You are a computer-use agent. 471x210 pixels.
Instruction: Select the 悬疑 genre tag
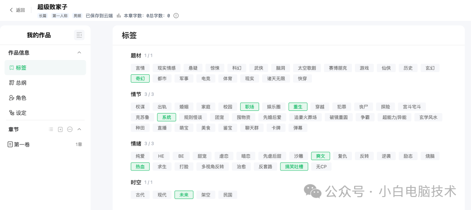click(x=193, y=68)
